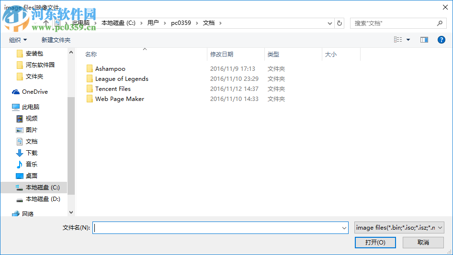This screenshot has height=255, width=453.
Task: Click the search magnifier icon
Action: [440, 23]
